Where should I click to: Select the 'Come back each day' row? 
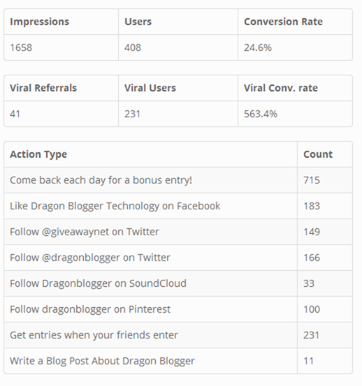pos(178,180)
